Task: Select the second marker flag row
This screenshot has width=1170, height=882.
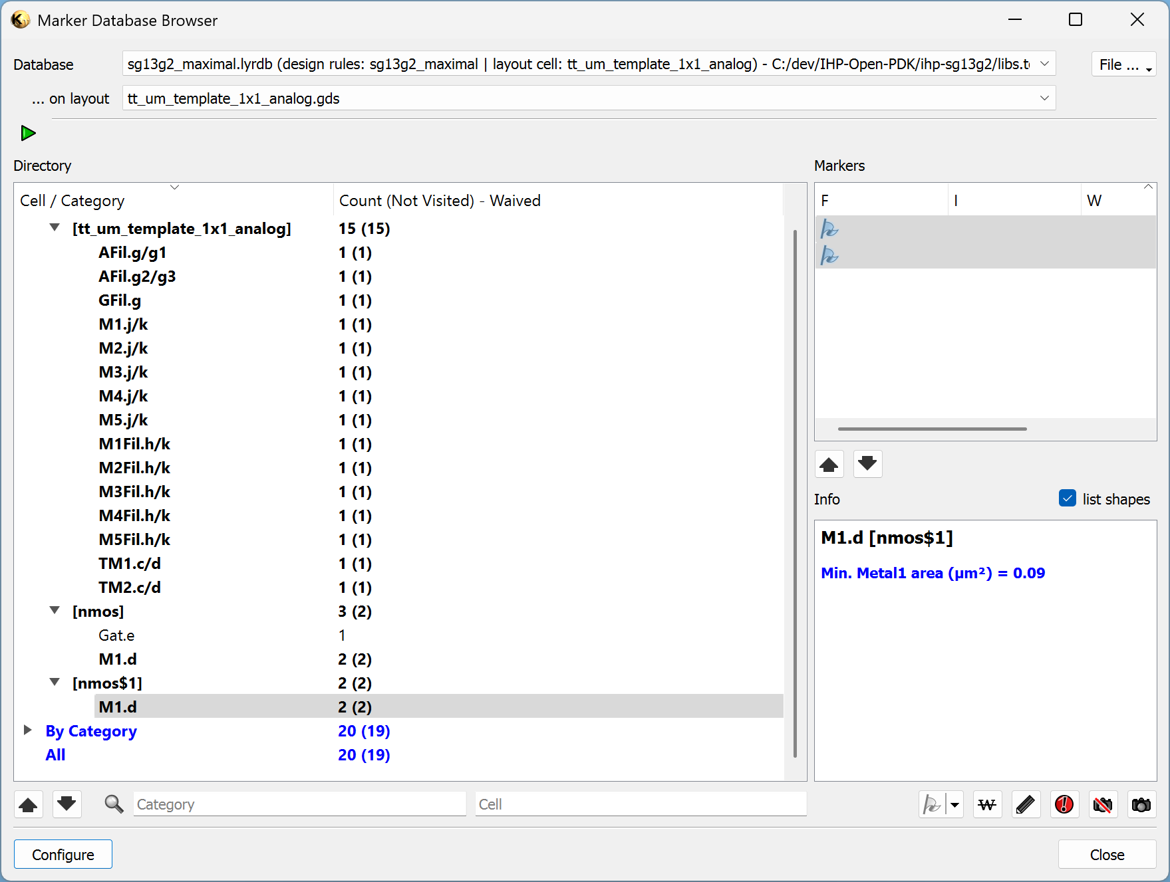Action: click(985, 255)
